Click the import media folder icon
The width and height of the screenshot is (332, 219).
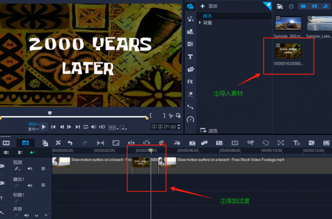point(280,6)
